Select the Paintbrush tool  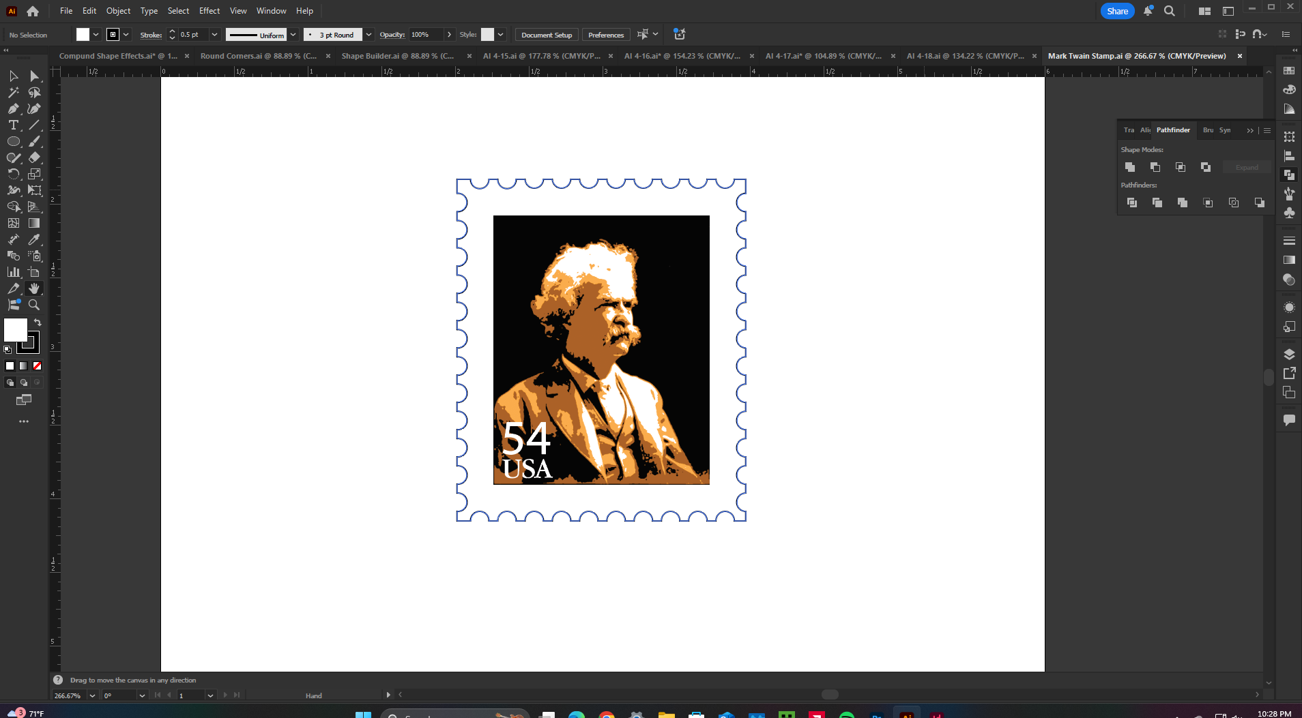[x=34, y=141]
